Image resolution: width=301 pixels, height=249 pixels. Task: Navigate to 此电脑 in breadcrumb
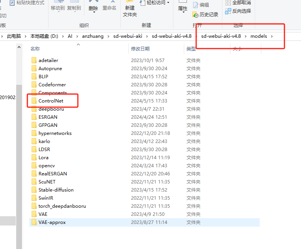coord(14,36)
